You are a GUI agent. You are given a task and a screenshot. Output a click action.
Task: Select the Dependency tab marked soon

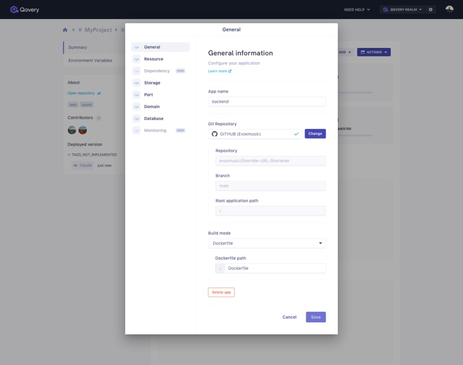click(x=160, y=71)
